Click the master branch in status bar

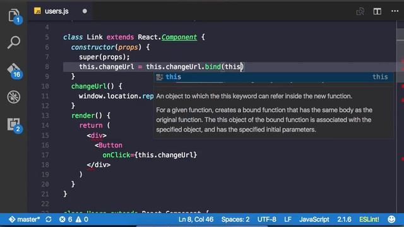[x=25, y=219]
